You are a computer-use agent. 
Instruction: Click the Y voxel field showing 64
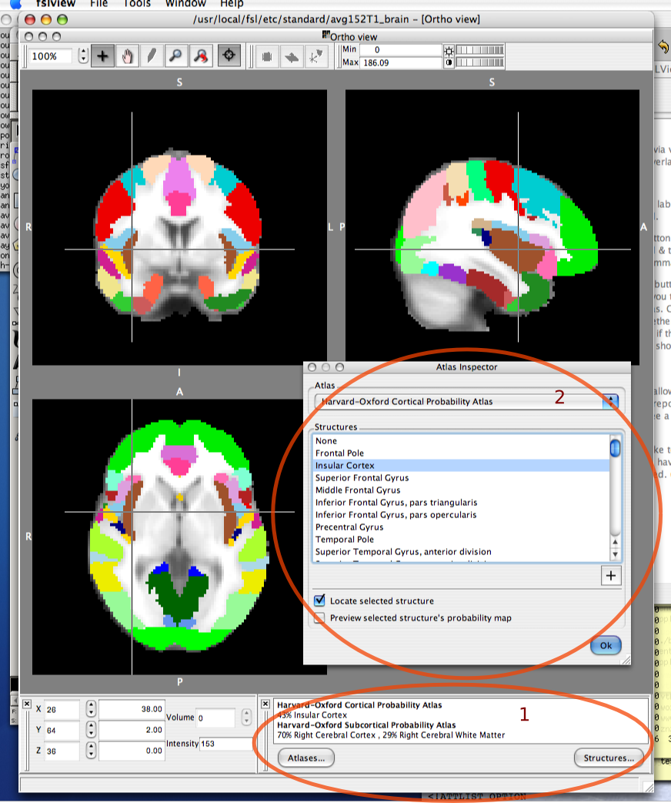click(x=62, y=731)
